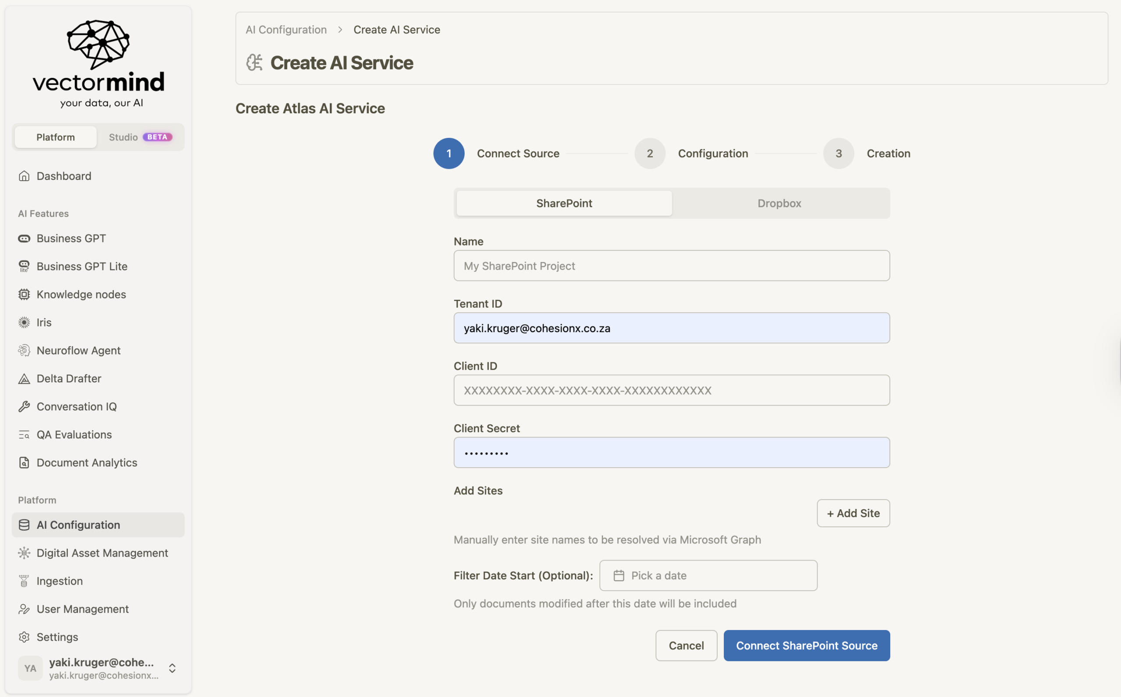Screen dimensions: 1121x697
Task: Click the Client Secret password field
Action: pyautogui.click(x=672, y=453)
